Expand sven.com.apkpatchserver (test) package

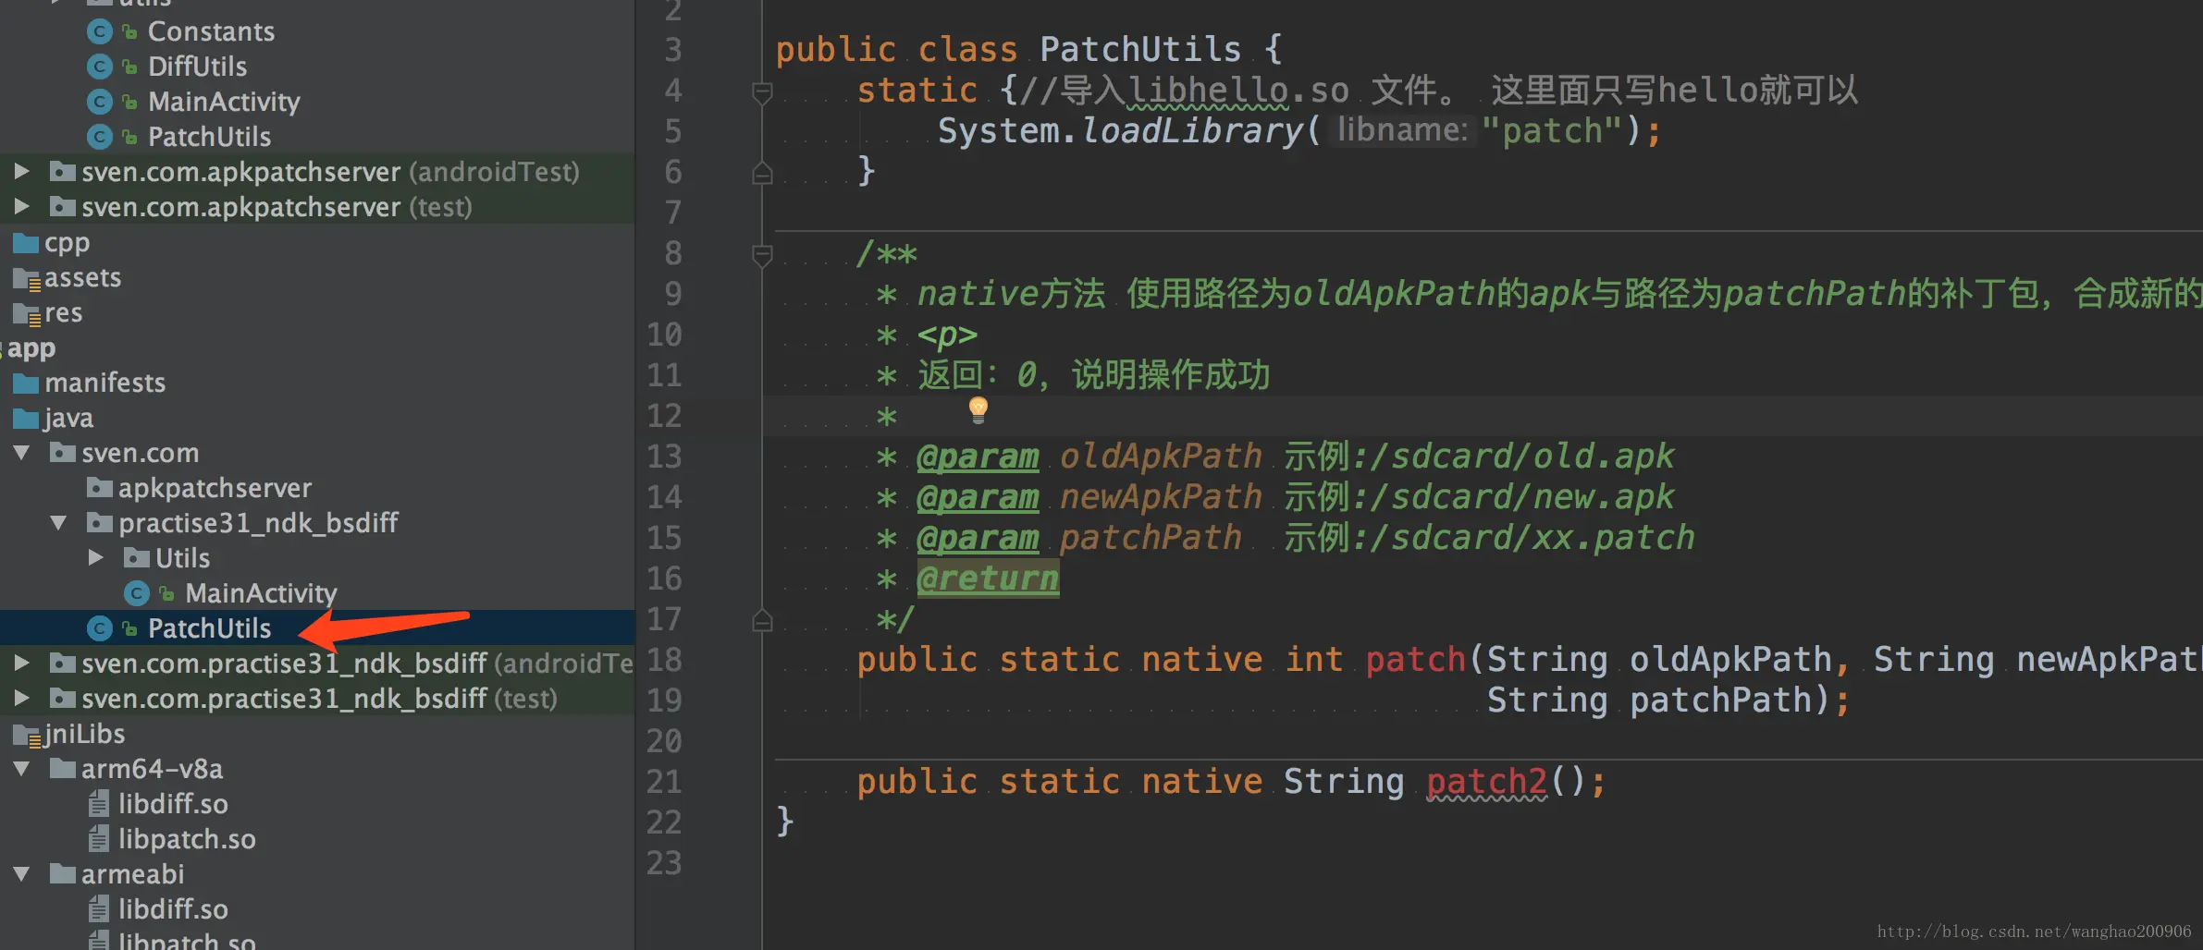coord(22,206)
